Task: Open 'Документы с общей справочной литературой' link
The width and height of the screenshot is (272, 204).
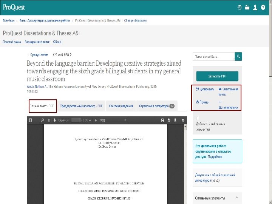Action: coord(215,178)
